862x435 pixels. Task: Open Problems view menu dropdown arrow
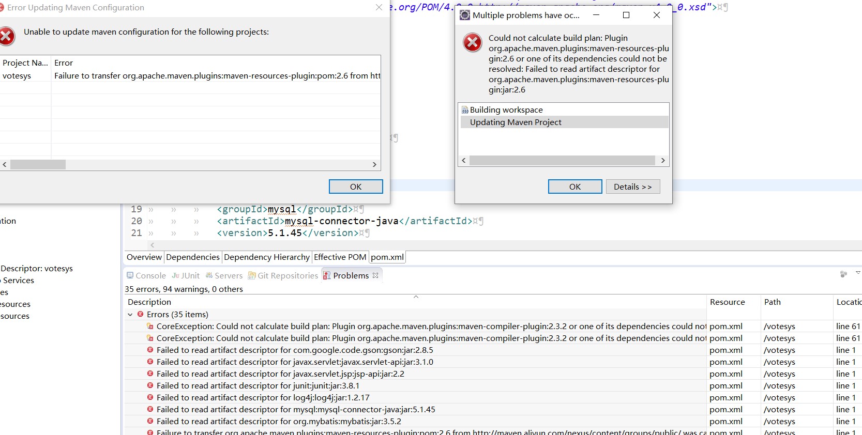tap(858, 272)
